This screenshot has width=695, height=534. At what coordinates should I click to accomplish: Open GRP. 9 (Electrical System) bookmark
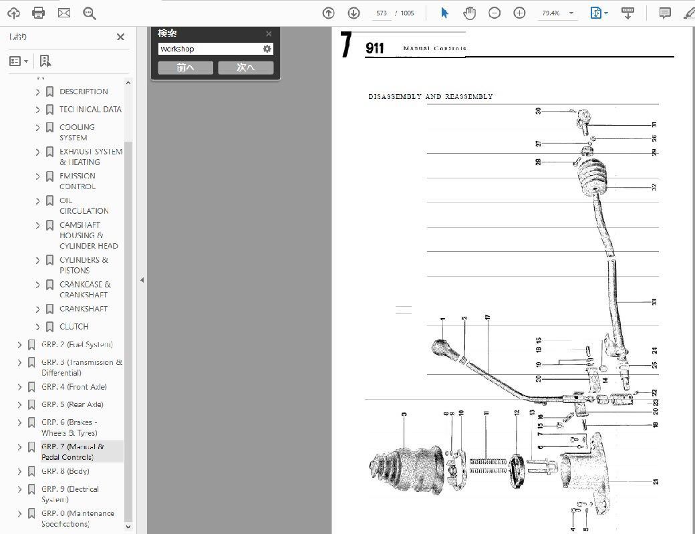click(70, 494)
